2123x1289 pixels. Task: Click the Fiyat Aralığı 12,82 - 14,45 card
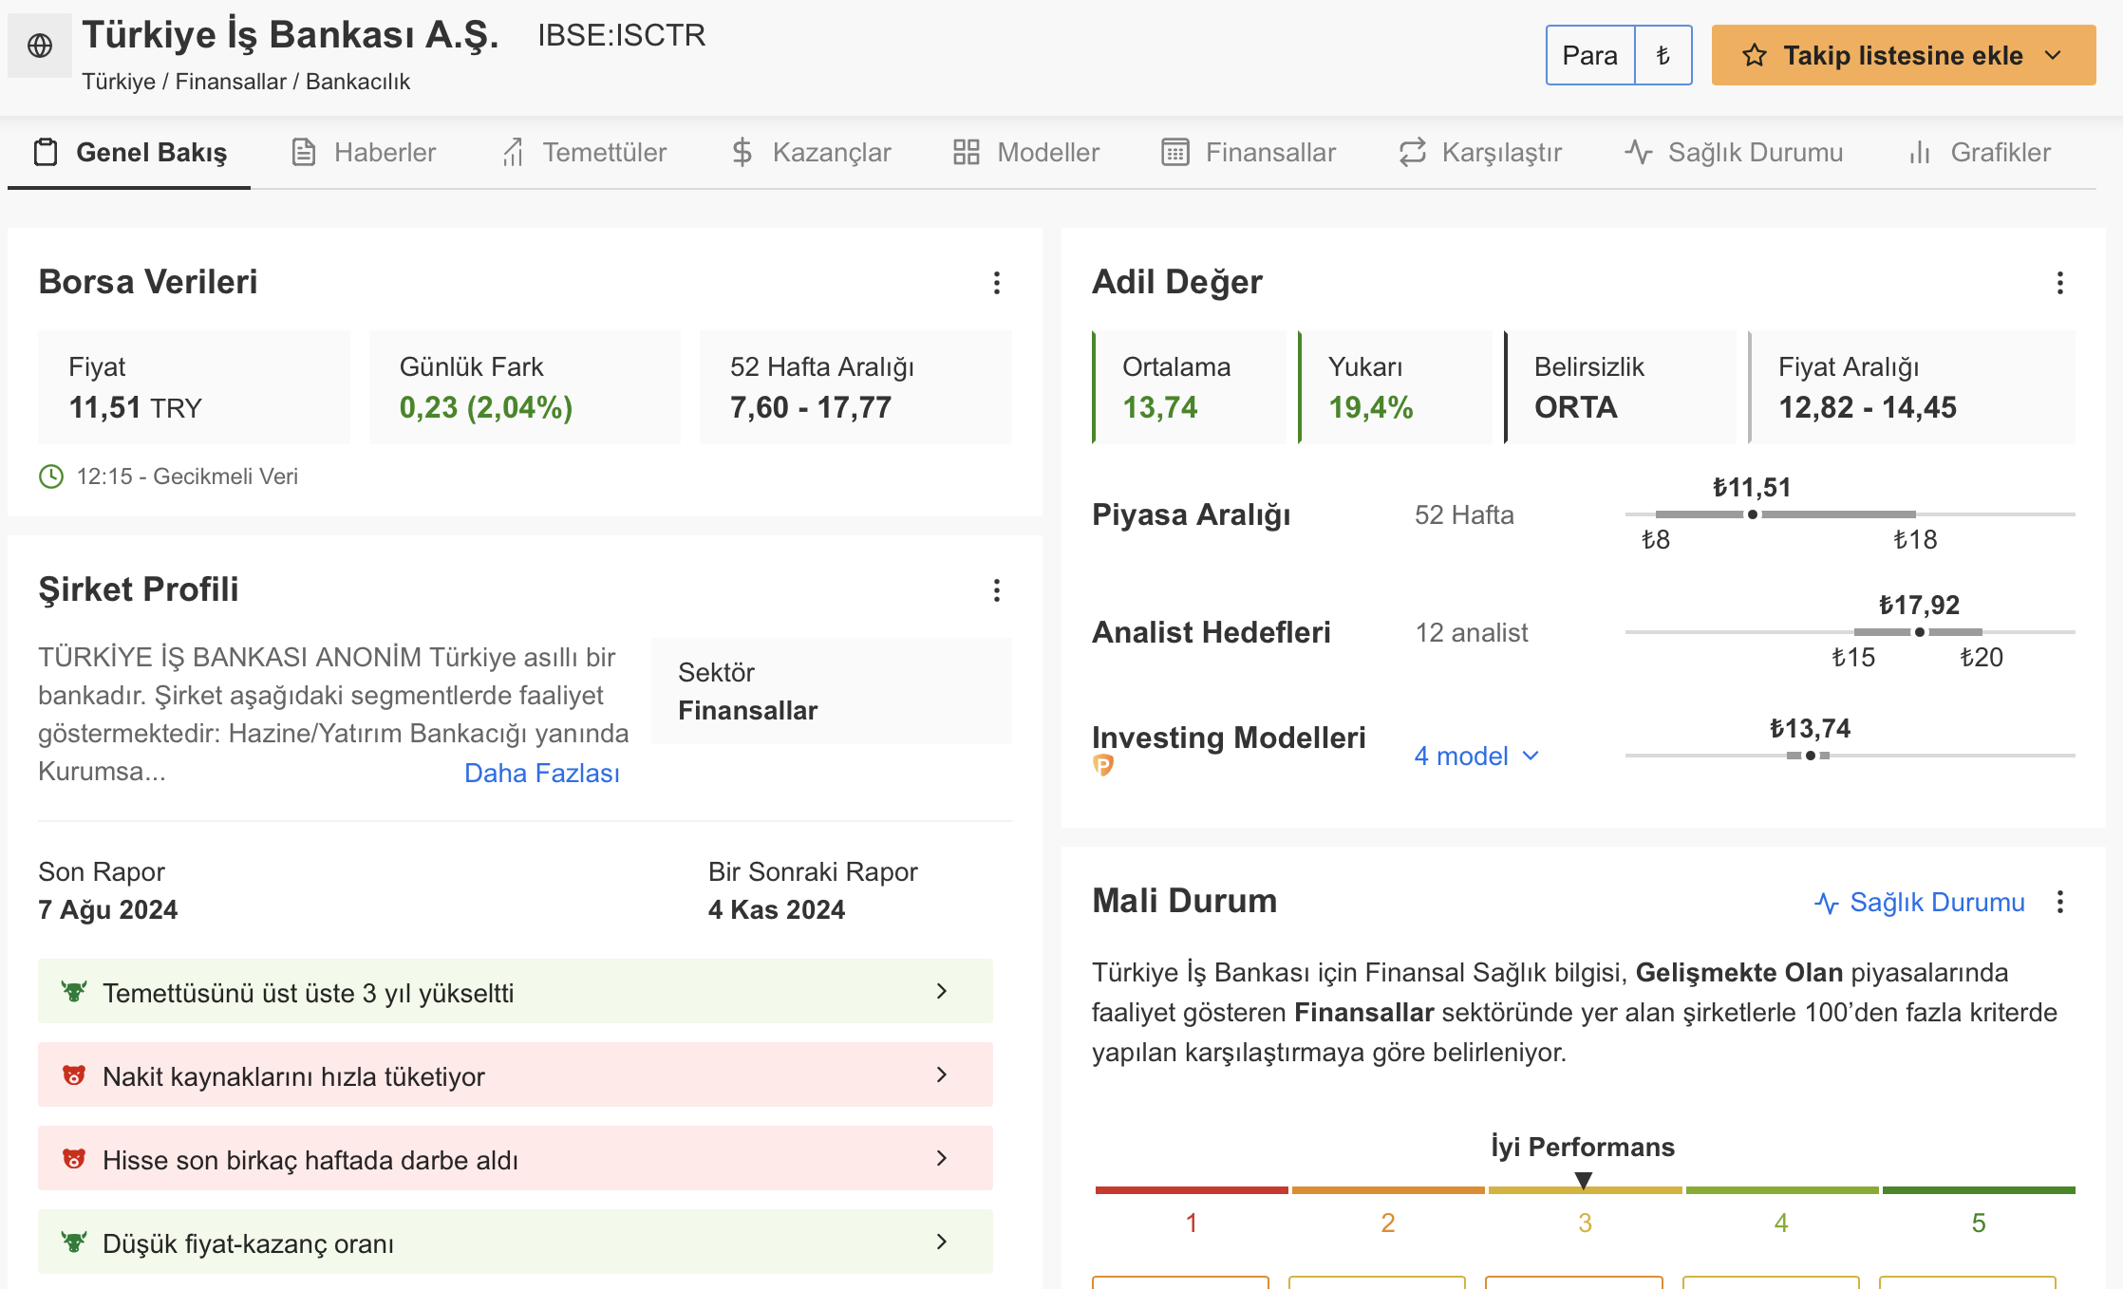1911,387
